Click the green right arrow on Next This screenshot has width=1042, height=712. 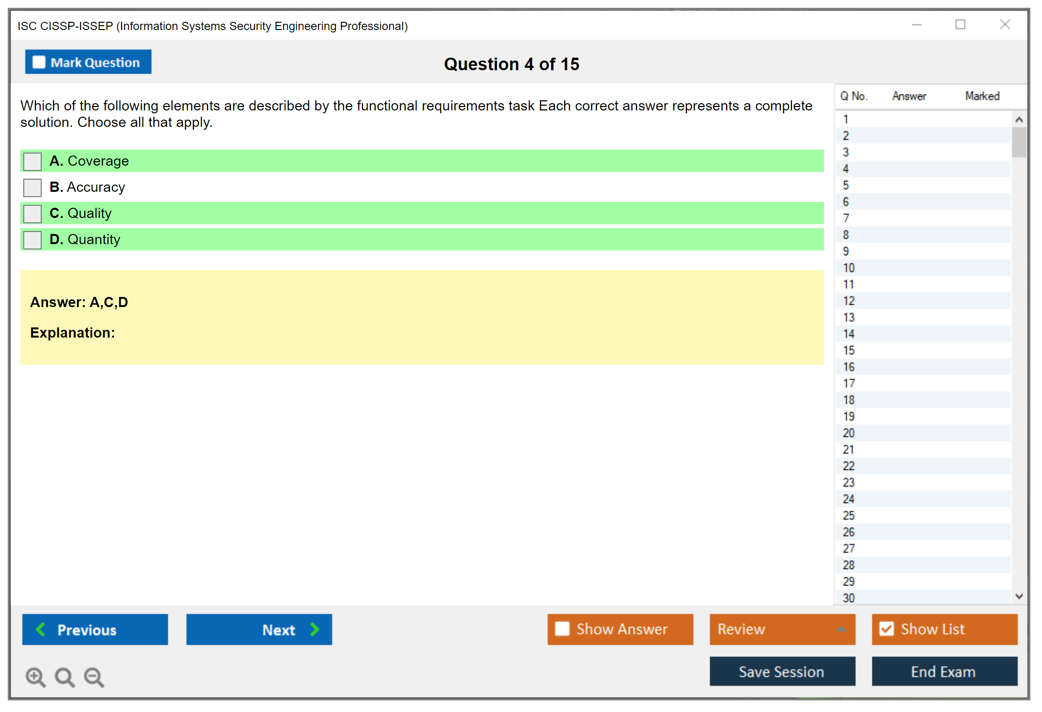coord(315,629)
